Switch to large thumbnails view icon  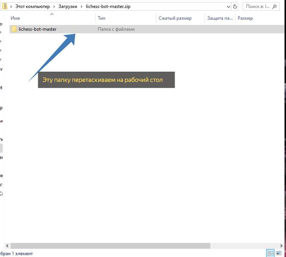(279, 253)
